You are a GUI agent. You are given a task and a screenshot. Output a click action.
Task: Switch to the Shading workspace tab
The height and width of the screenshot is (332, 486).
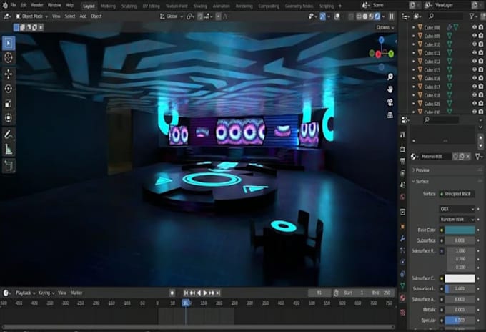(x=201, y=5)
